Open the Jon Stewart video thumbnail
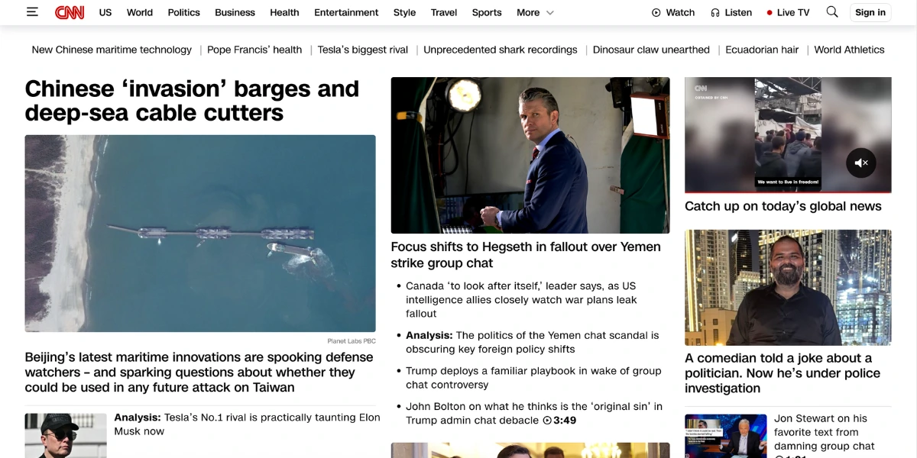The height and width of the screenshot is (458, 917). [x=725, y=436]
